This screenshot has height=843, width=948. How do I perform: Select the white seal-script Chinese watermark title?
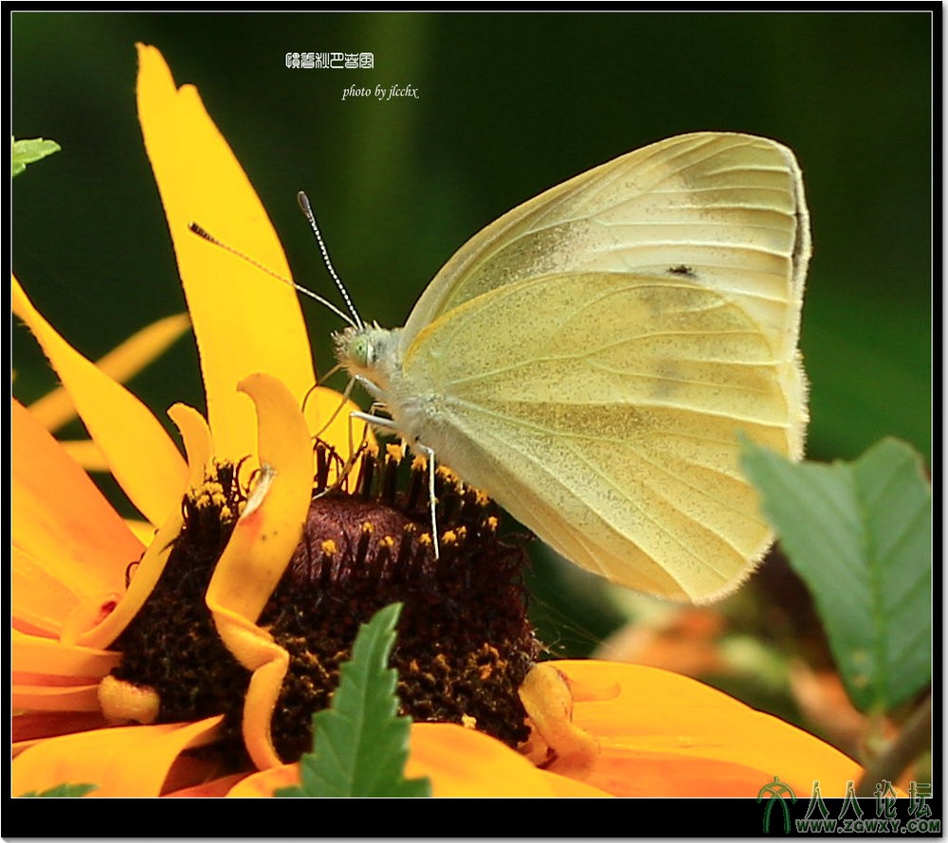point(329,61)
